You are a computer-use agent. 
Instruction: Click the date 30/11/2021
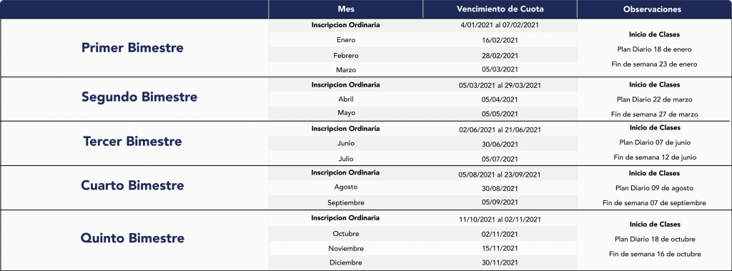click(x=500, y=262)
